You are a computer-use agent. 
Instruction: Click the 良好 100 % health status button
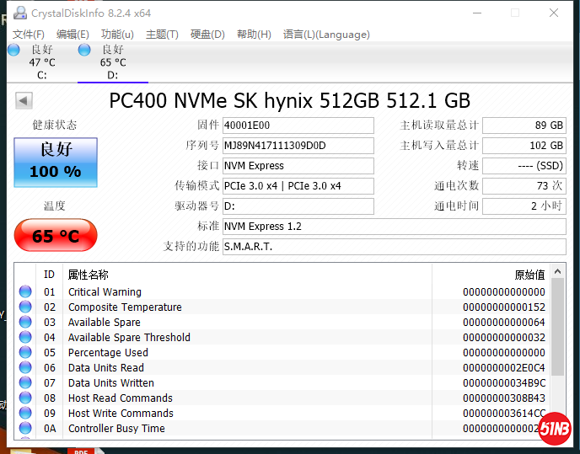point(56,162)
